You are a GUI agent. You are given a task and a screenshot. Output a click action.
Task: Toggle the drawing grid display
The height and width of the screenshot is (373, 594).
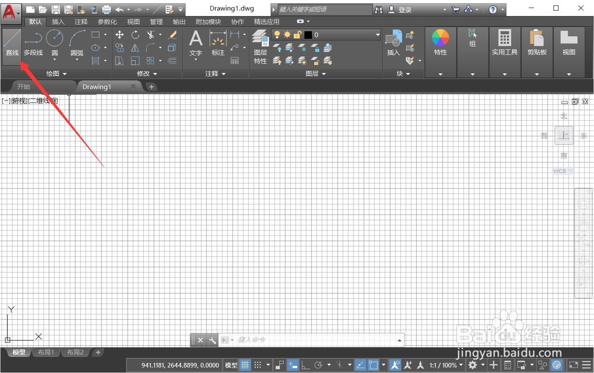(x=245, y=365)
